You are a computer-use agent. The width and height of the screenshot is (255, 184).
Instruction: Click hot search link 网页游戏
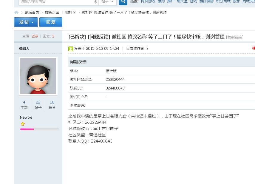click(x=148, y=1)
